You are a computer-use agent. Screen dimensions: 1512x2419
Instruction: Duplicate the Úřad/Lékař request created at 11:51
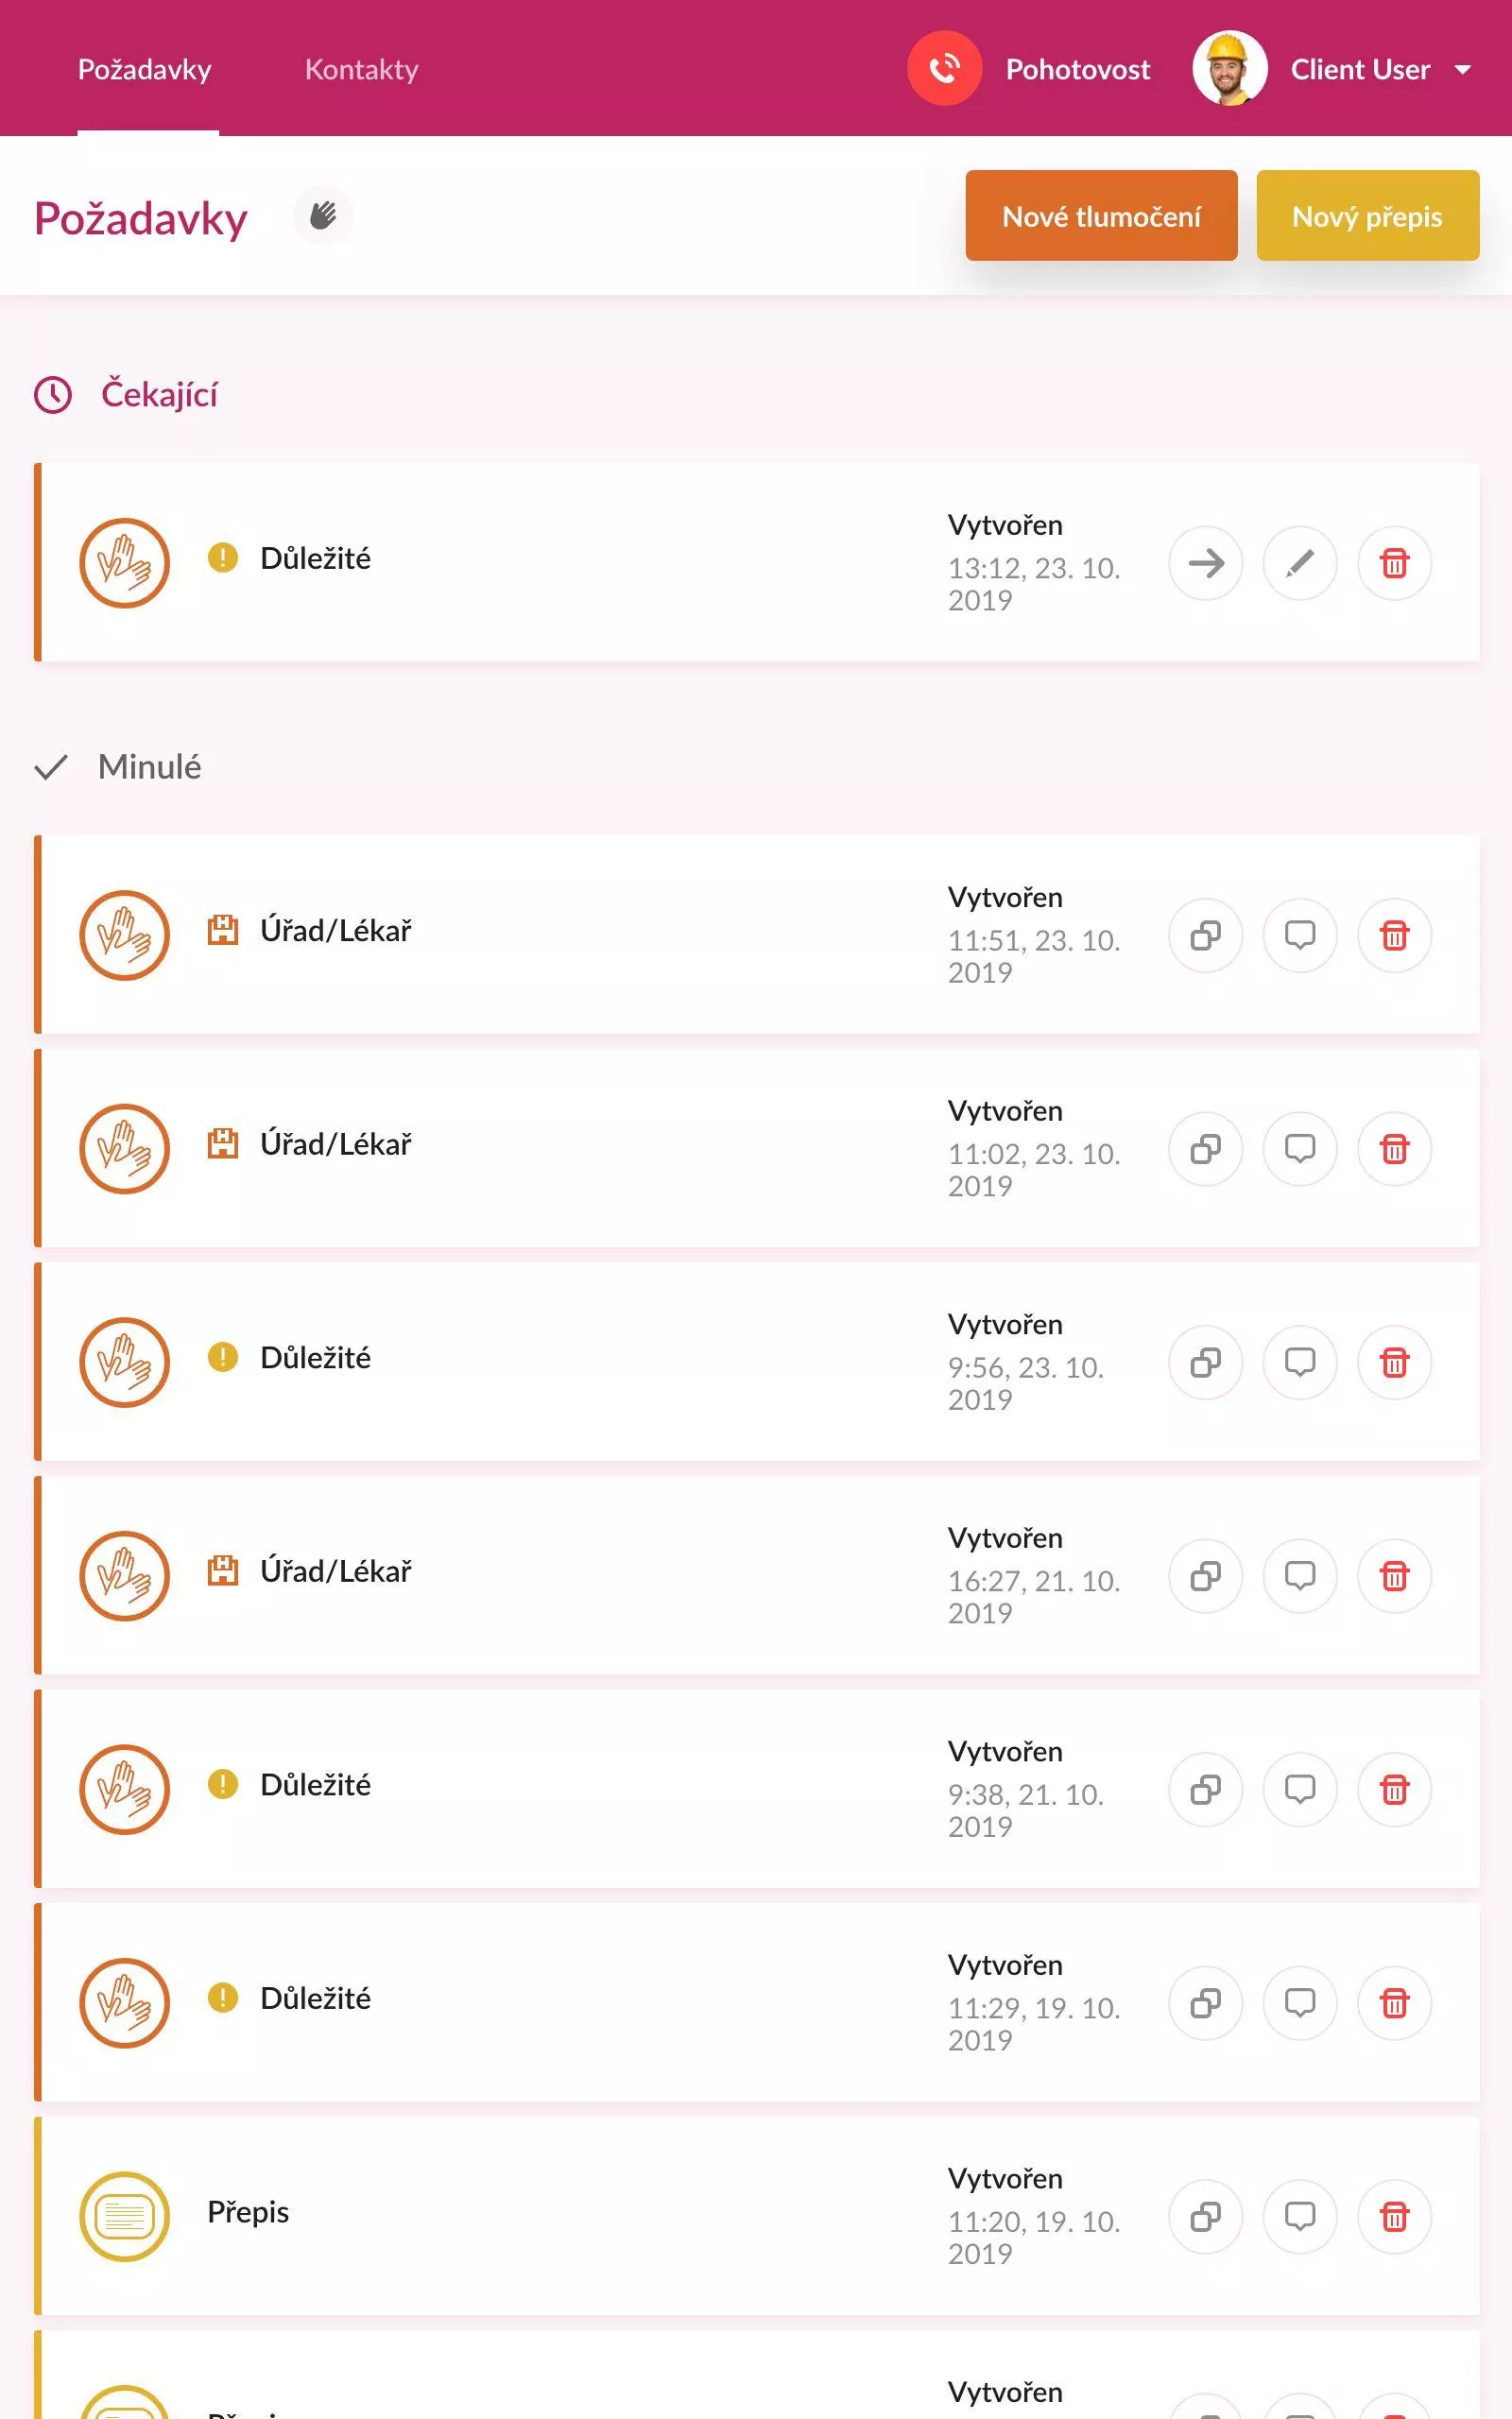[x=1206, y=935]
